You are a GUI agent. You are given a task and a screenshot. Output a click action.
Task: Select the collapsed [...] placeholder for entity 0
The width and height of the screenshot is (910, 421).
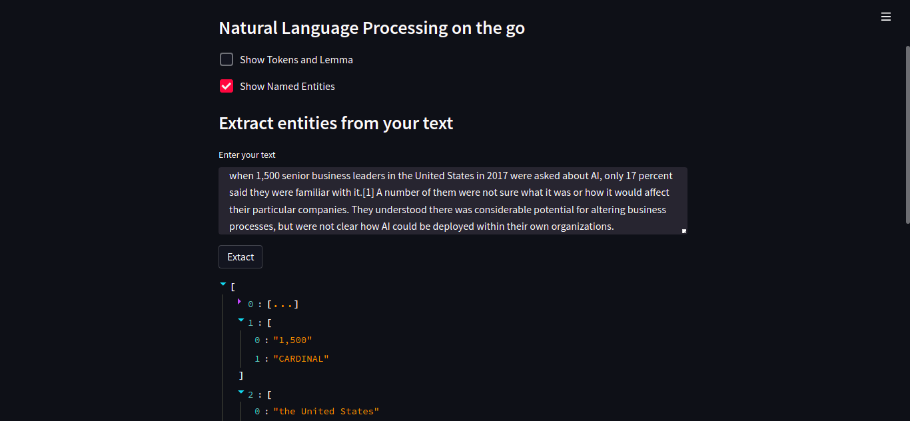coord(282,304)
